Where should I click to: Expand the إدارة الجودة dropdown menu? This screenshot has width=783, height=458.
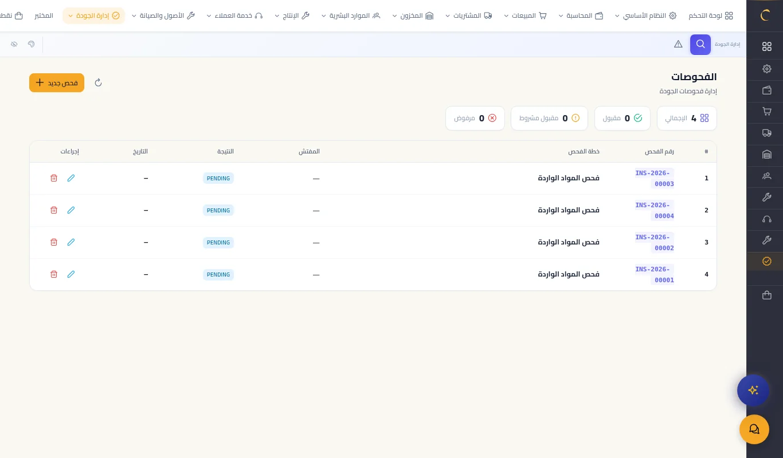[93, 15]
